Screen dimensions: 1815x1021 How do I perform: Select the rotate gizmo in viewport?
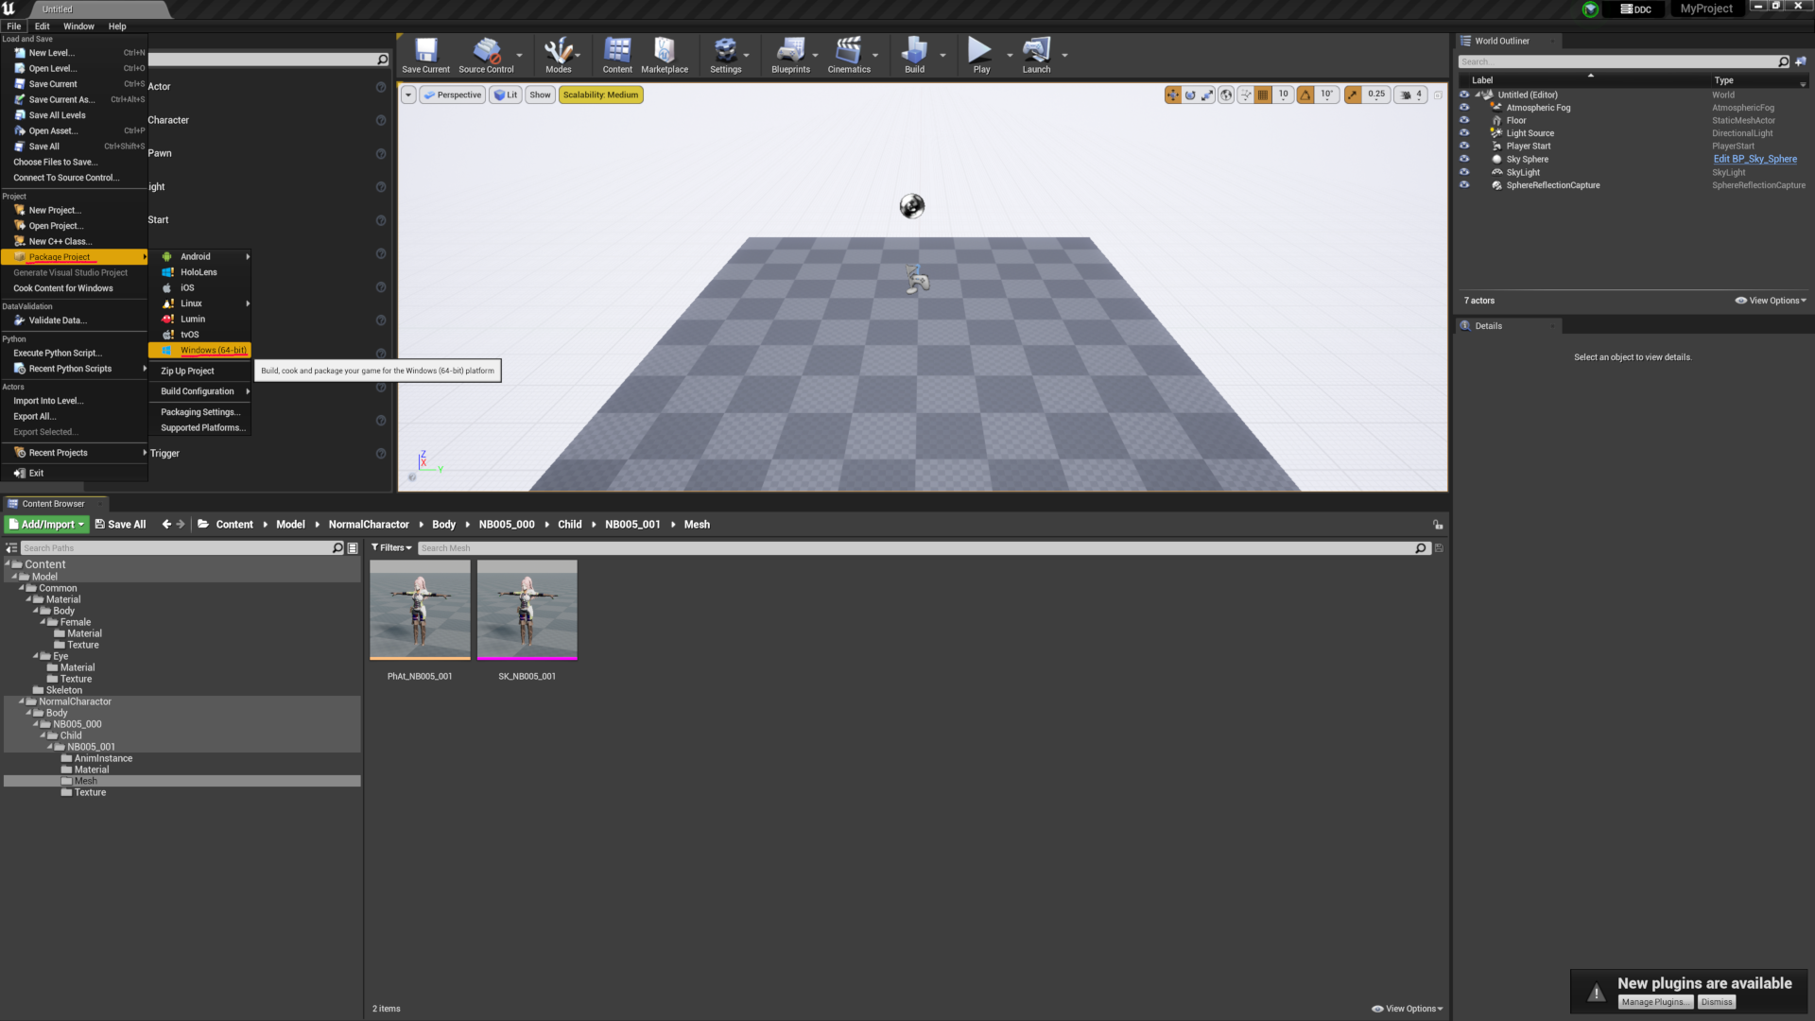1190,95
